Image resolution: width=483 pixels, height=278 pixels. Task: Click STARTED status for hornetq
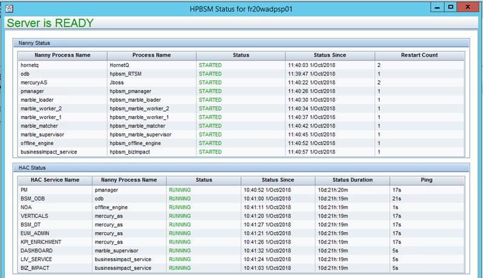(x=210, y=65)
